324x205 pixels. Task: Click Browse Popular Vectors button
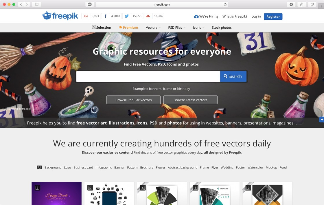coord(133,100)
